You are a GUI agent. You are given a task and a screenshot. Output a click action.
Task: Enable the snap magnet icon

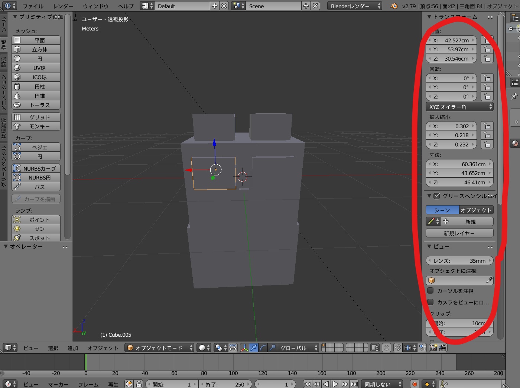pyautogui.click(x=397, y=347)
